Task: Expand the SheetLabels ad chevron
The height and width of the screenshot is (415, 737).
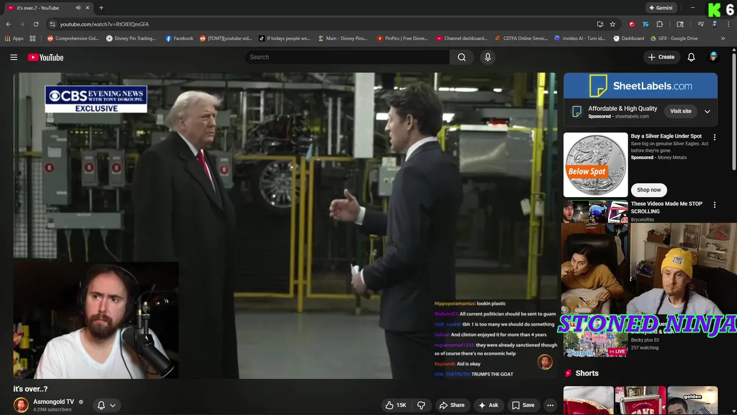Action: pos(707,111)
